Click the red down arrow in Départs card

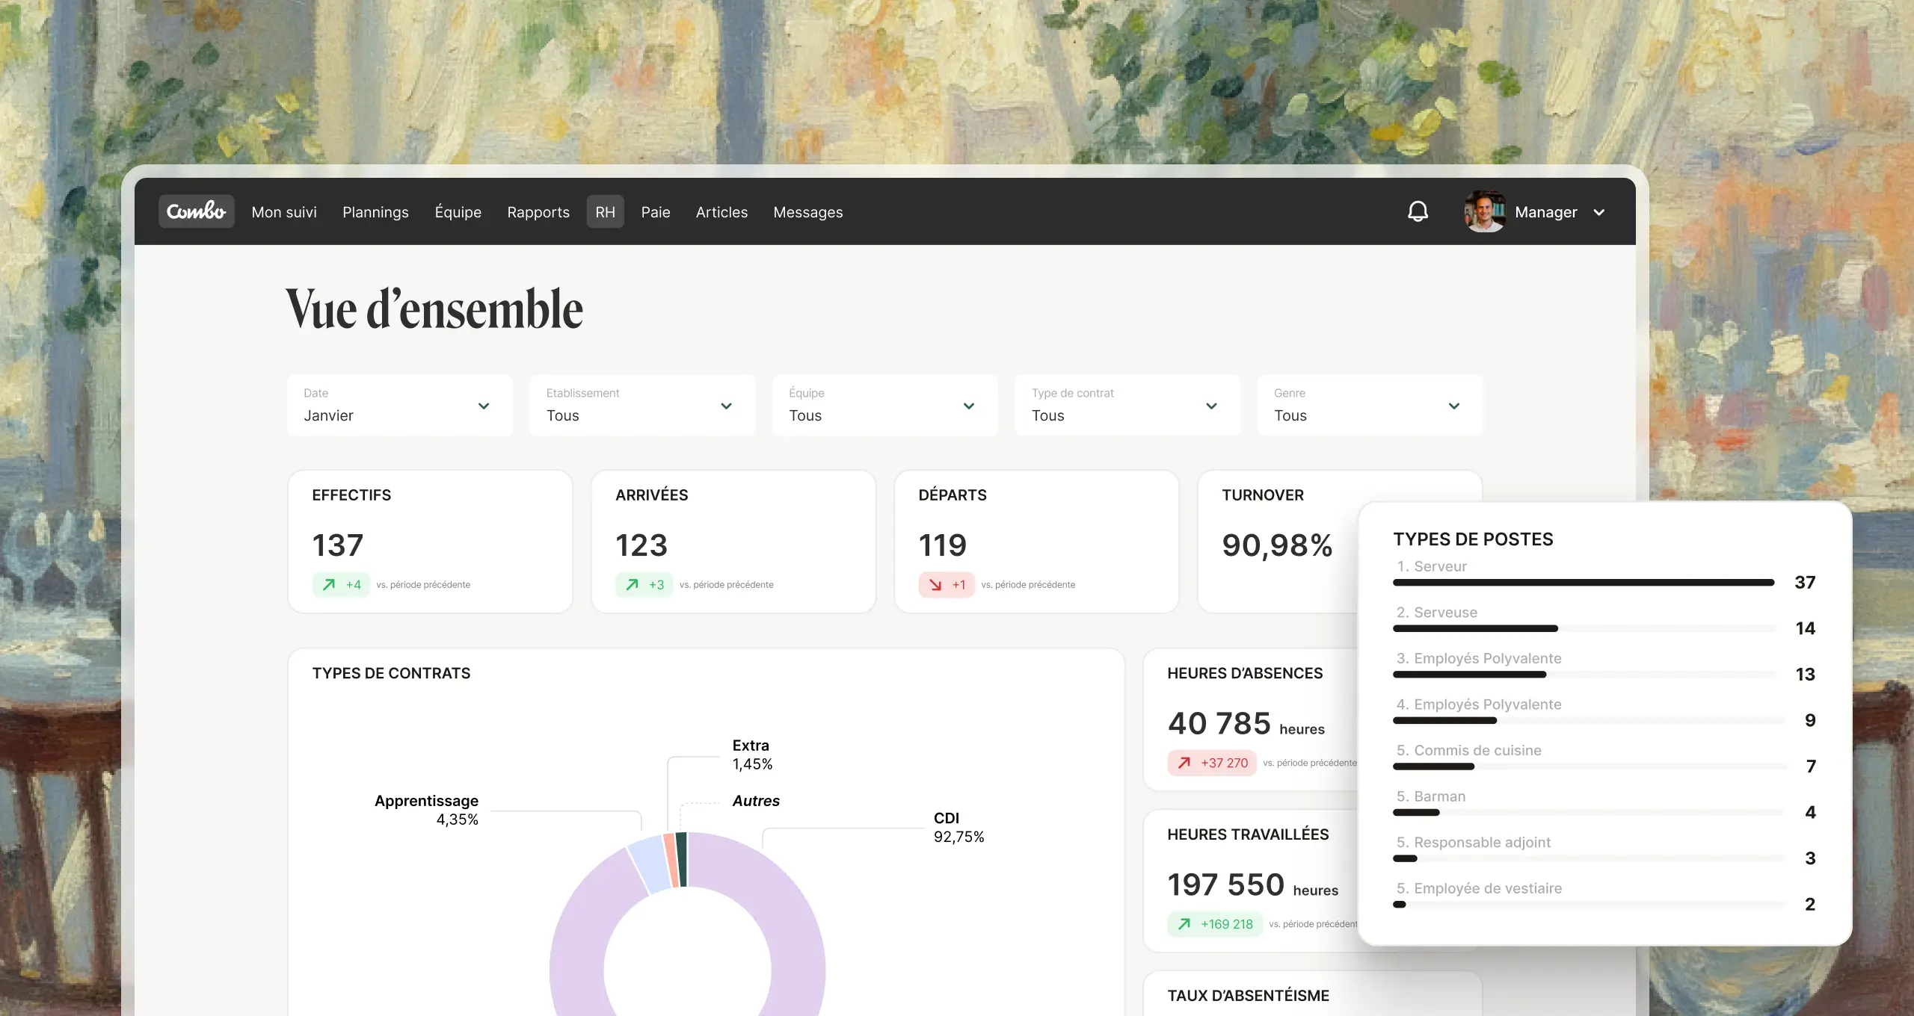coord(935,584)
